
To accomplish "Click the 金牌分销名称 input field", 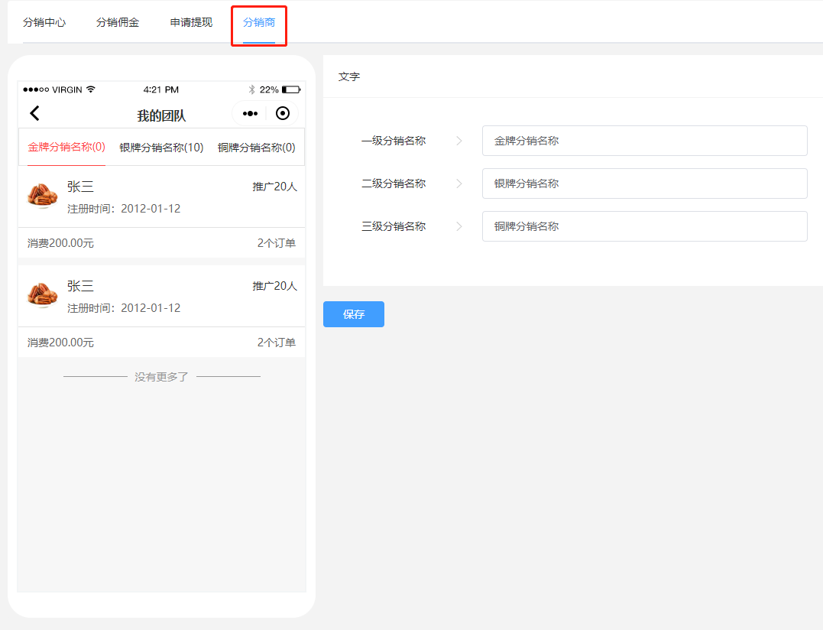I will 644,141.
